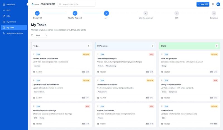The height and width of the screenshot is (130, 223).
Task: Click drag handle on Update technical documentation card
Action: coord(34,80)
